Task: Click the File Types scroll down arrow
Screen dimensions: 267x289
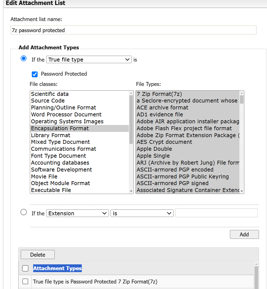Action: 242,191
